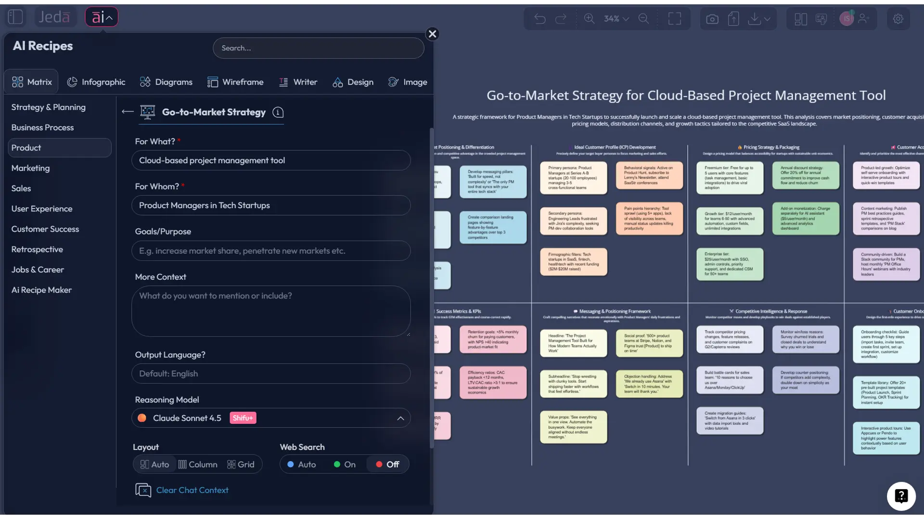Switch to the Wireframe tab
924x519 pixels.
tap(236, 82)
